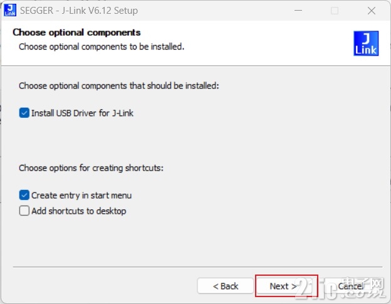
Task: Minimize the setup window
Action: 298,11
